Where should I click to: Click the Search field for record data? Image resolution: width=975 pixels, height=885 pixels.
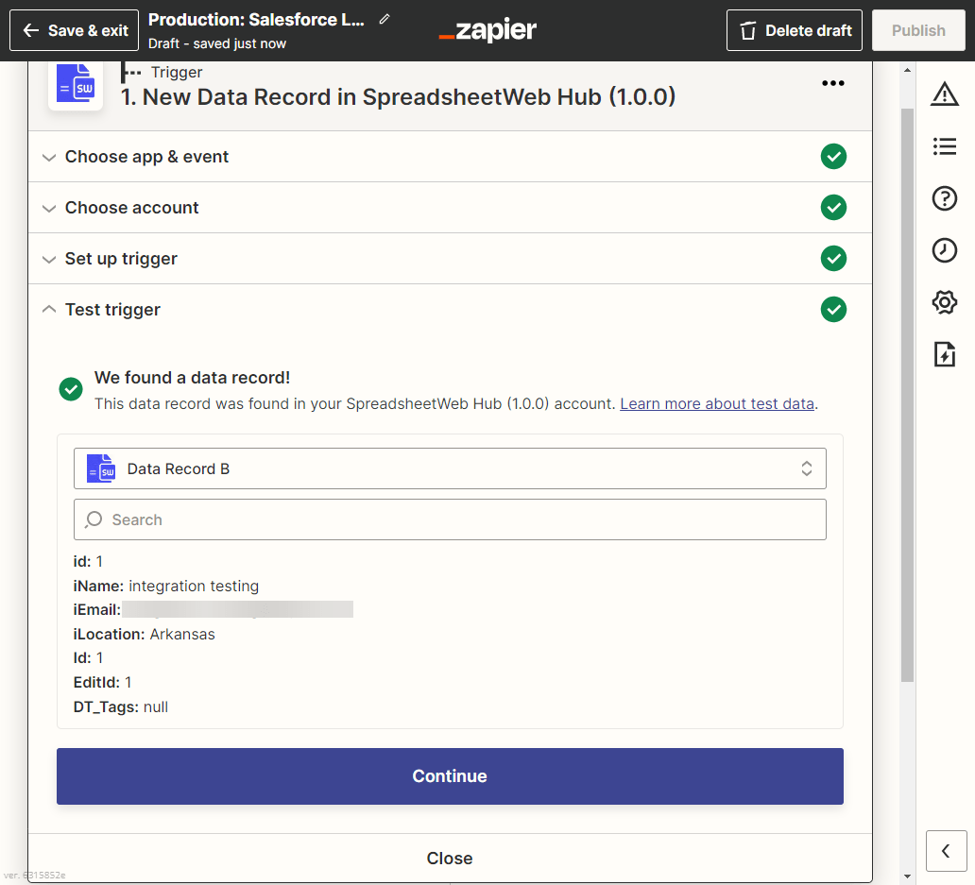click(450, 519)
